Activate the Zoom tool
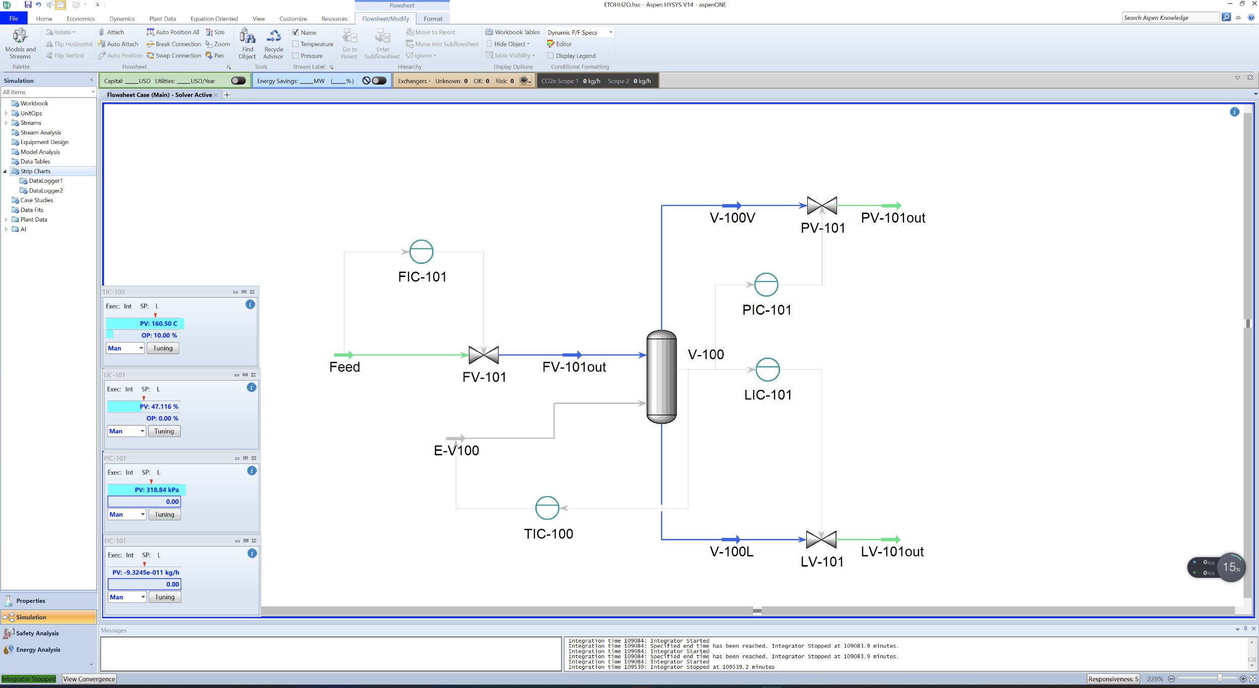The image size is (1259, 688). (218, 44)
